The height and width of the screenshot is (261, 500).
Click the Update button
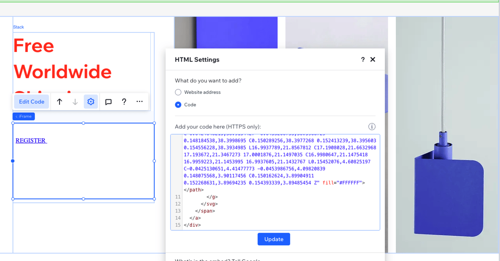274,239
